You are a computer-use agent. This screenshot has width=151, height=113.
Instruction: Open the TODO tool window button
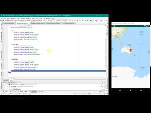tap(20, 92)
